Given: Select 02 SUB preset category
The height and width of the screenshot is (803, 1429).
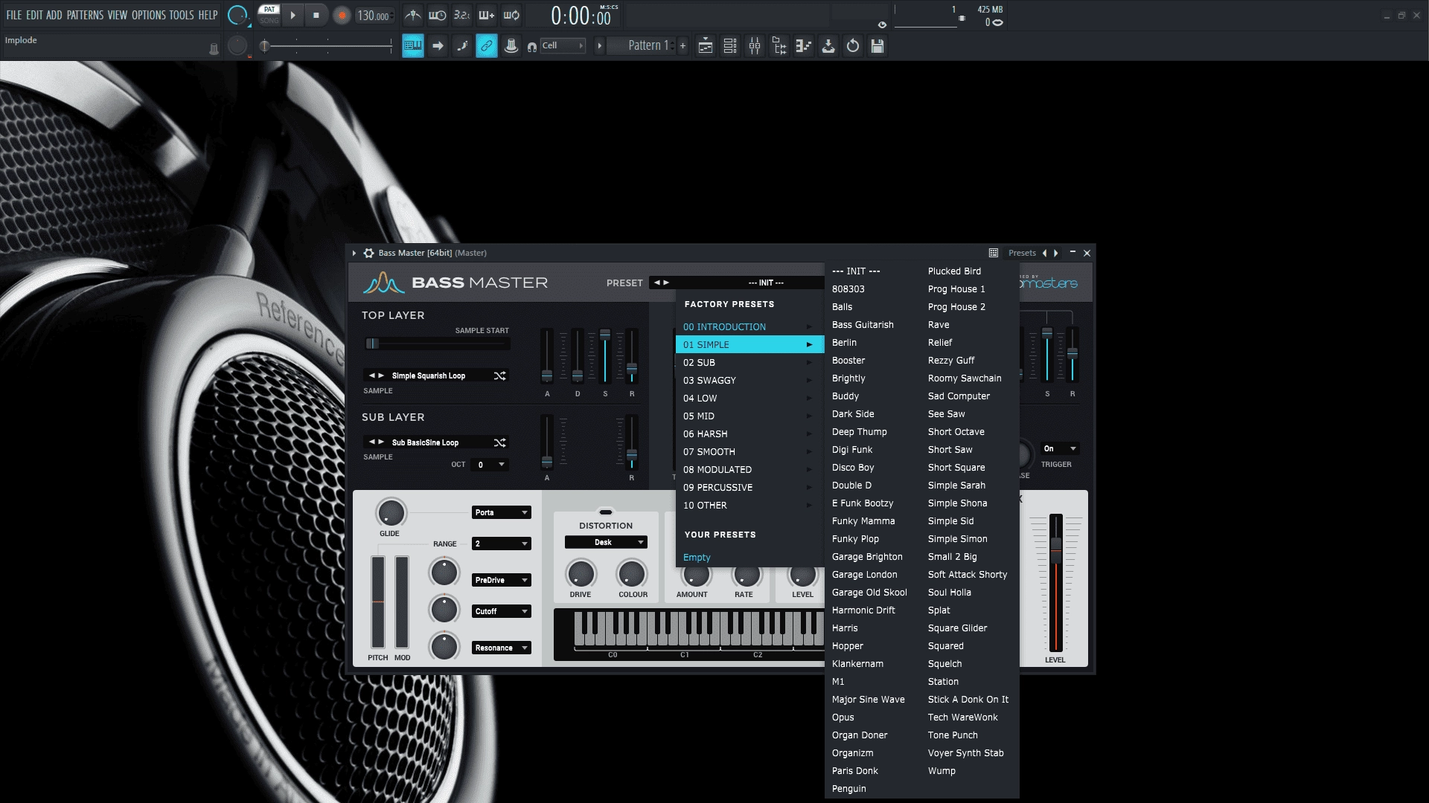Looking at the screenshot, I should coord(749,363).
